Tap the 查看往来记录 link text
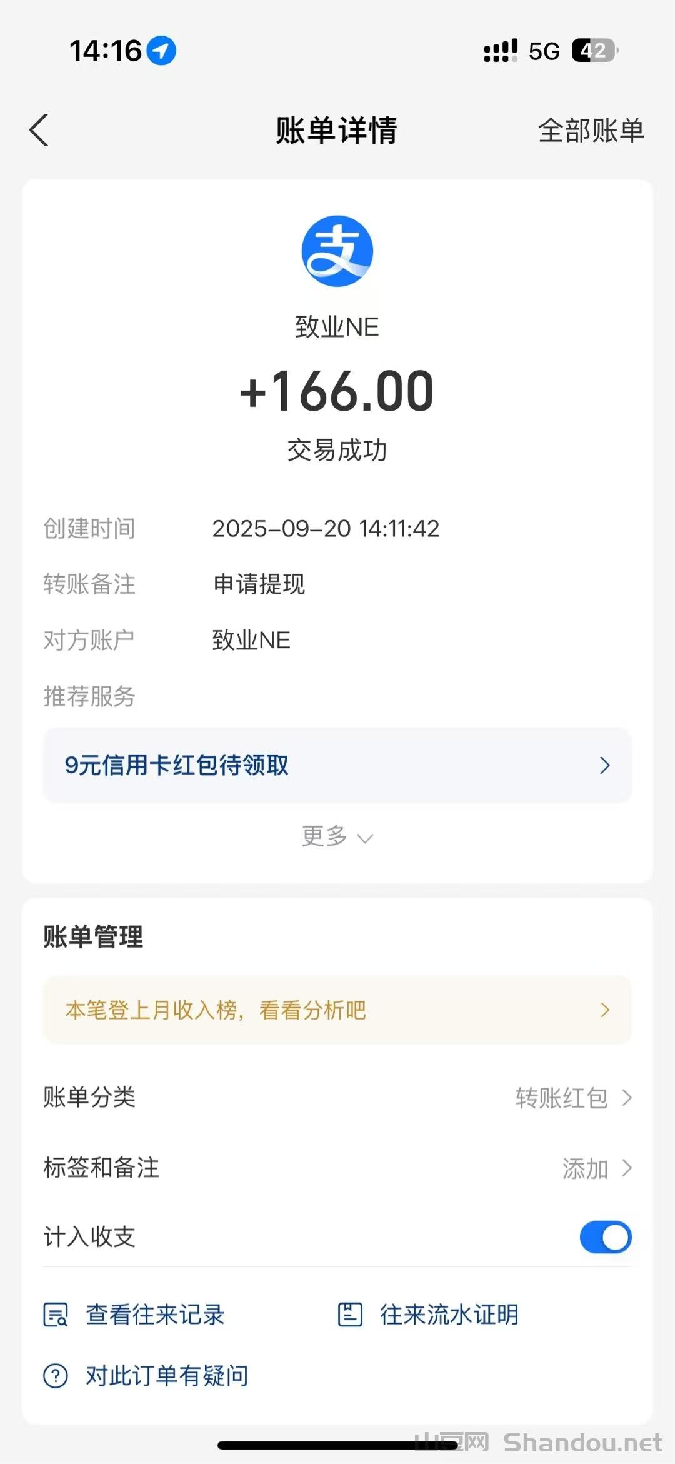Screen dimensions: 675x1464 click(155, 1314)
